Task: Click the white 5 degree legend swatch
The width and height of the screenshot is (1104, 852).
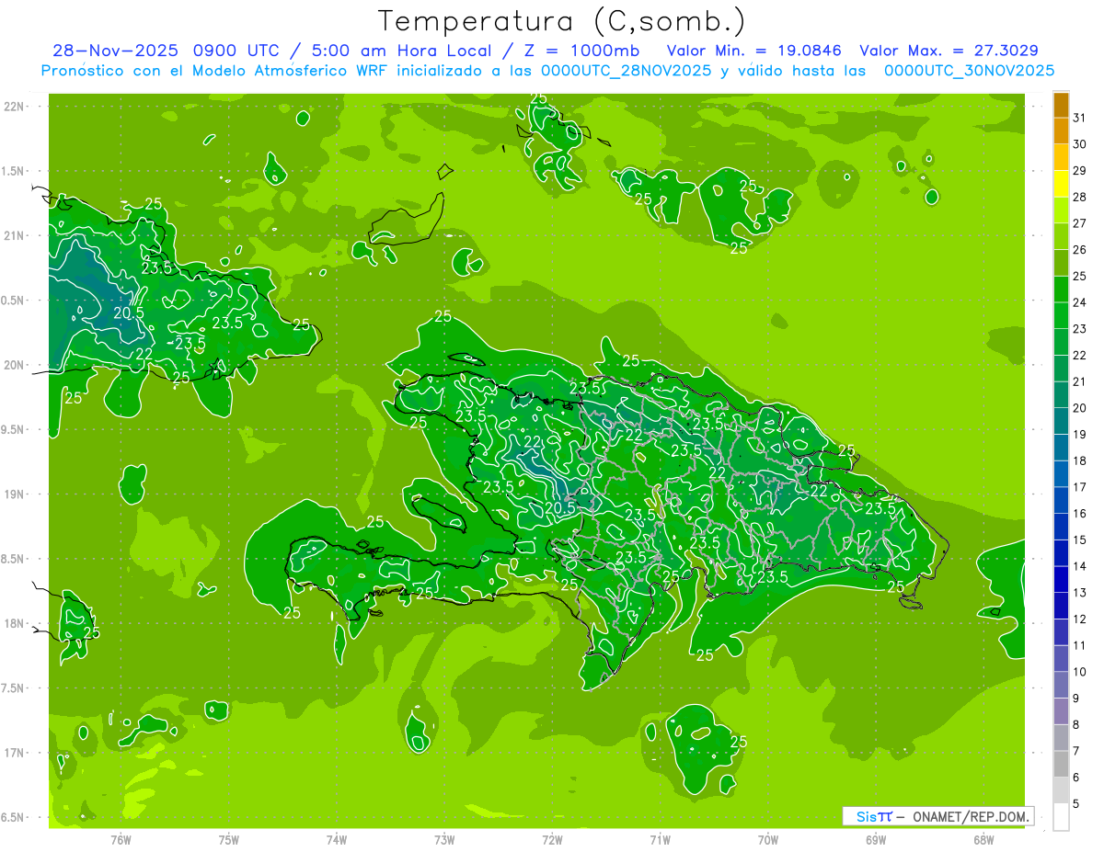Action: (1061, 817)
